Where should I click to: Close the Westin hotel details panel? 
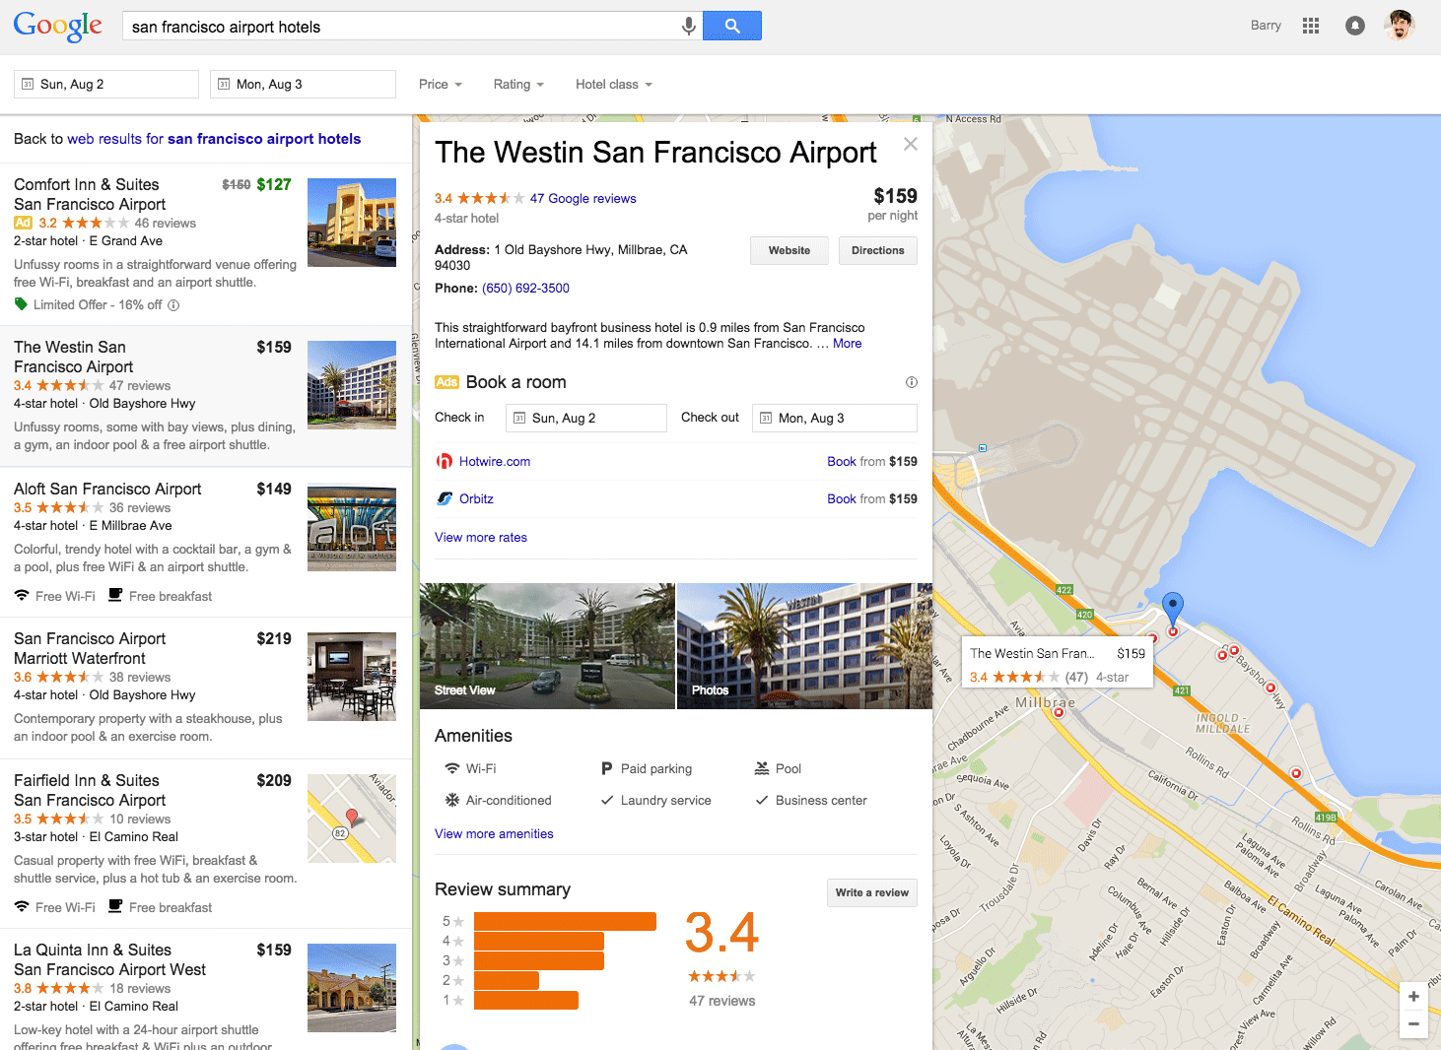pos(910,144)
